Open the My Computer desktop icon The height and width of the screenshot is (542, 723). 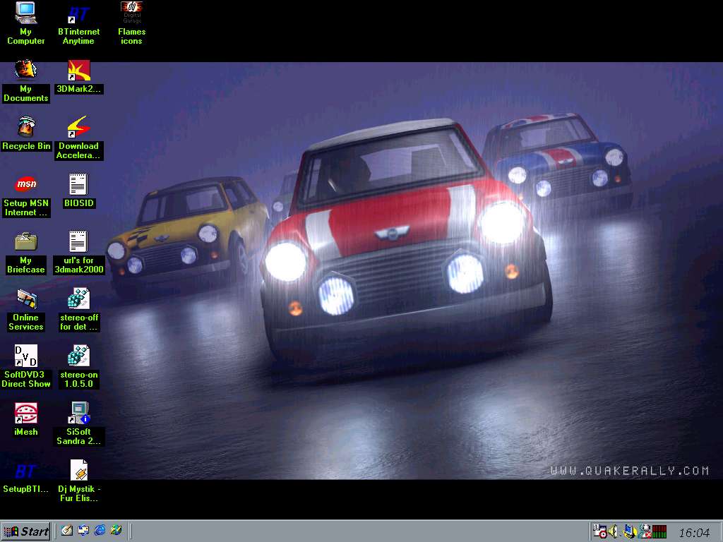point(25,13)
